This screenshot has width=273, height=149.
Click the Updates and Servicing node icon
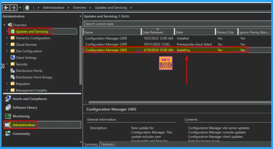tap(13, 32)
